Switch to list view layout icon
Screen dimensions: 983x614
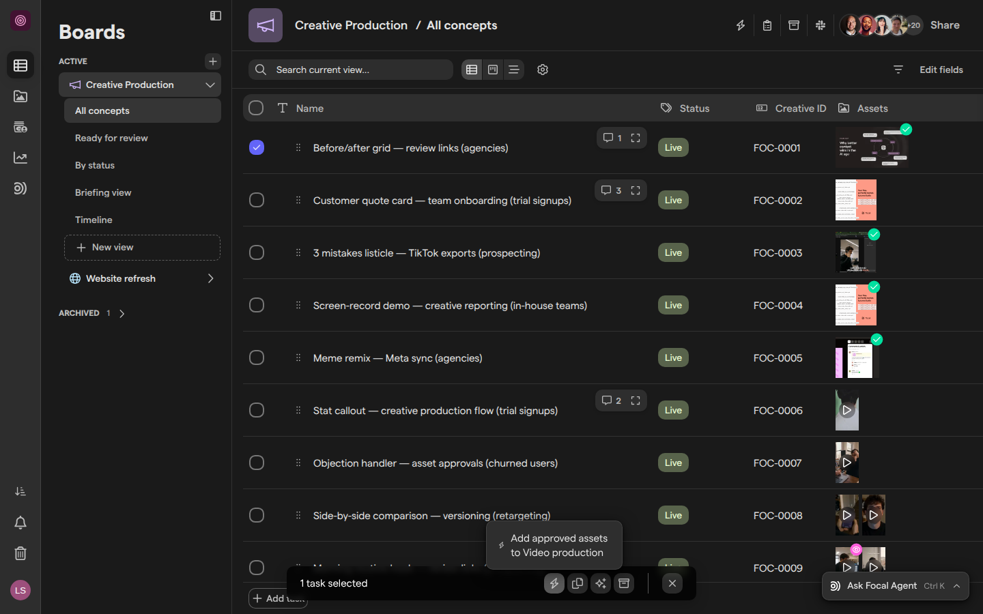[514, 70]
